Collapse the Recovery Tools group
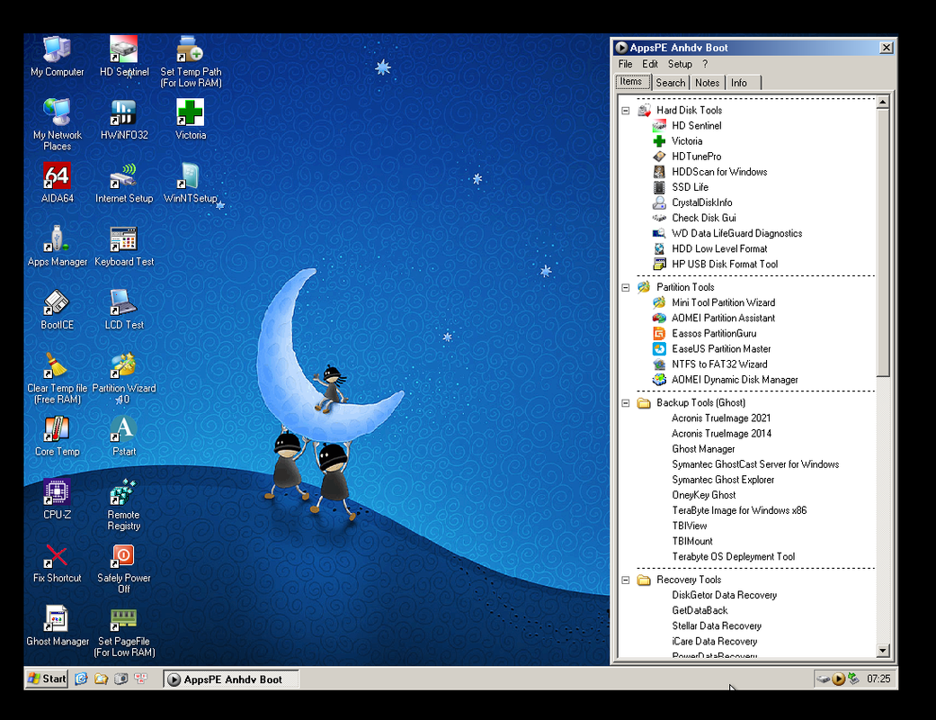936x720 pixels. (626, 580)
